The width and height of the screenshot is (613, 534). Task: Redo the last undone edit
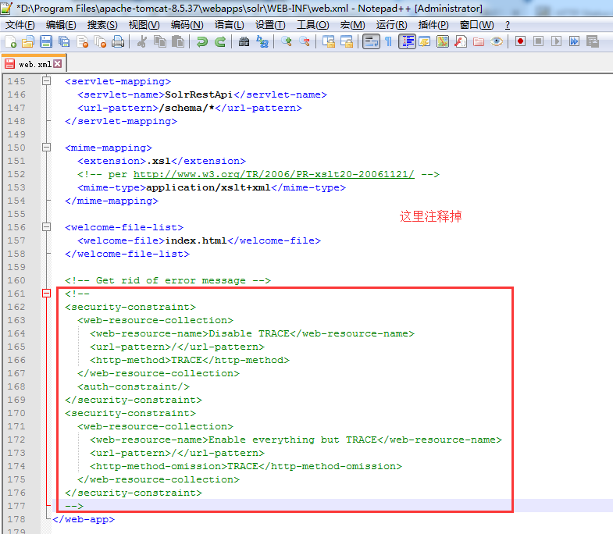coord(220,41)
